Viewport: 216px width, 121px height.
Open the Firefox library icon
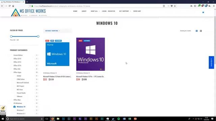point(191,6)
